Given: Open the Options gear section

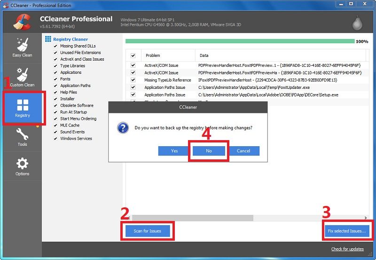Looking at the screenshot, I should tap(22, 166).
